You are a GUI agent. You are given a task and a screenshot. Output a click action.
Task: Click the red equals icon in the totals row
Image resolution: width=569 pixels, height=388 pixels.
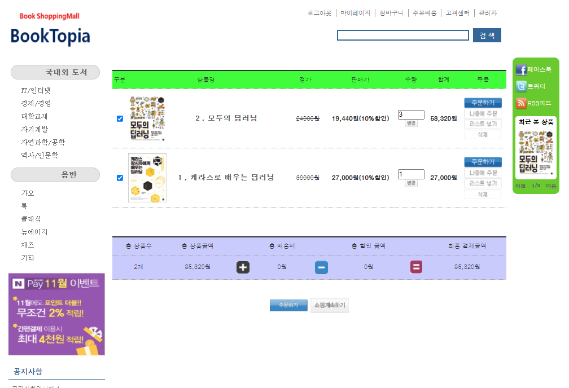(x=416, y=267)
